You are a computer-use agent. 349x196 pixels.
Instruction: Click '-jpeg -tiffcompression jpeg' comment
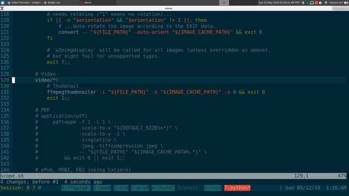(x=118, y=146)
